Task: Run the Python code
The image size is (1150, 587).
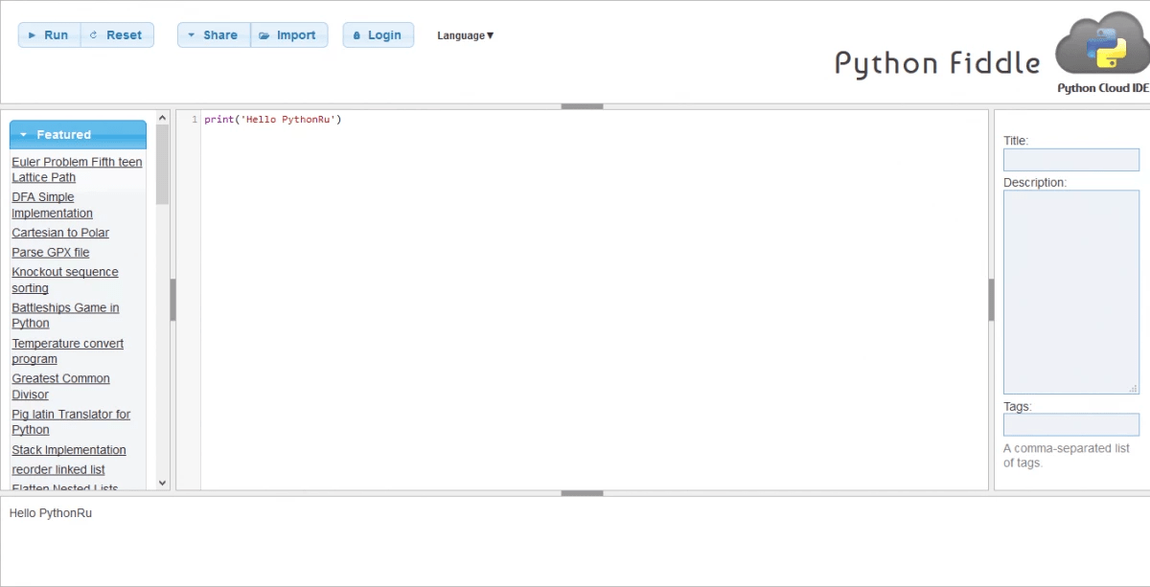Action: click(x=50, y=35)
